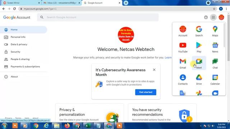Click the Google Account logo
Viewport: 230px width, 129px height.
click(x=17, y=18)
